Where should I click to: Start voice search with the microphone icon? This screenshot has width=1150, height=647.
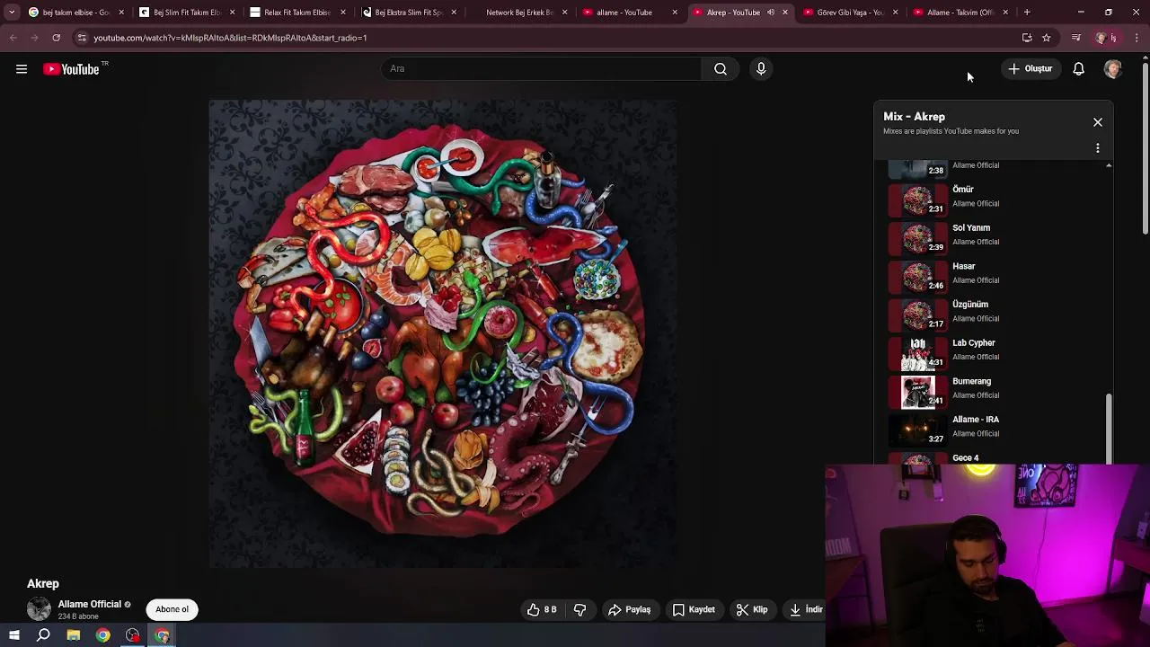click(x=761, y=69)
